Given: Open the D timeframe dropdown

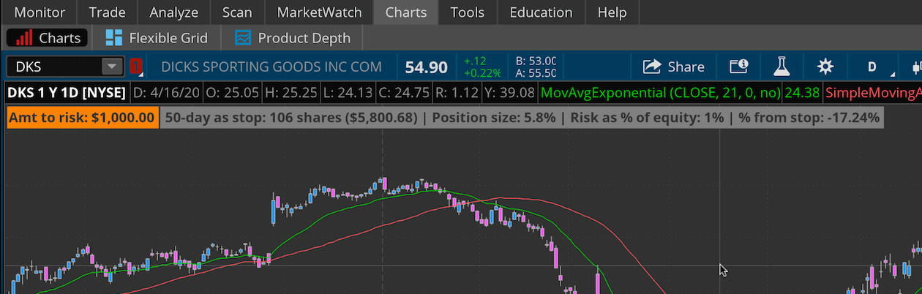Looking at the screenshot, I should coord(874,67).
